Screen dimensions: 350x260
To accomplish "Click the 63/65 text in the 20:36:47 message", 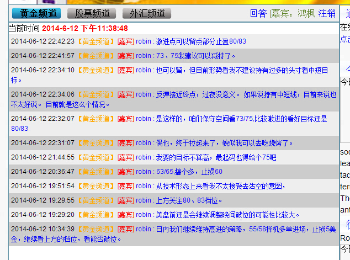I will click(165, 172).
